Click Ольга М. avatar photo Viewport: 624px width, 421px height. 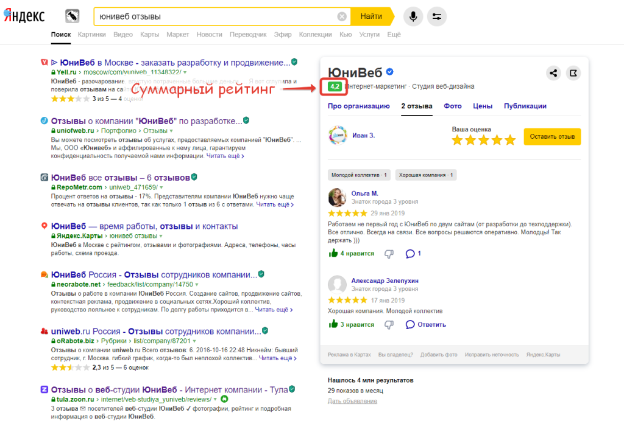click(337, 197)
